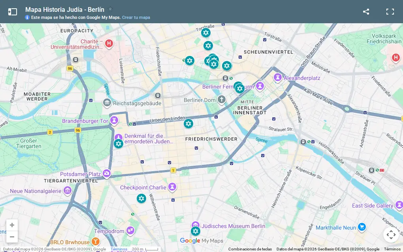Screen dimensions: 403x252
Task: Select the Star of David marker below Checkpoint Charlie
Action: (141, 198)
